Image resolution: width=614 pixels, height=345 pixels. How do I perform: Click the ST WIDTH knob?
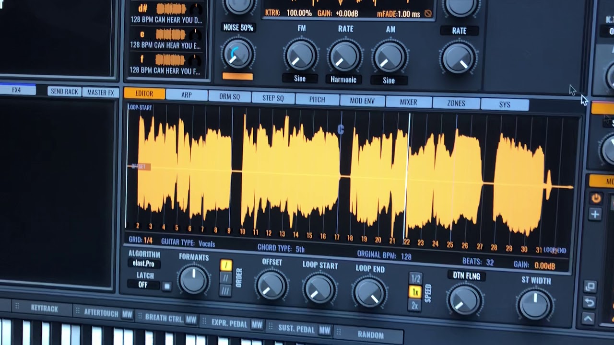click(x=534, y=305)
